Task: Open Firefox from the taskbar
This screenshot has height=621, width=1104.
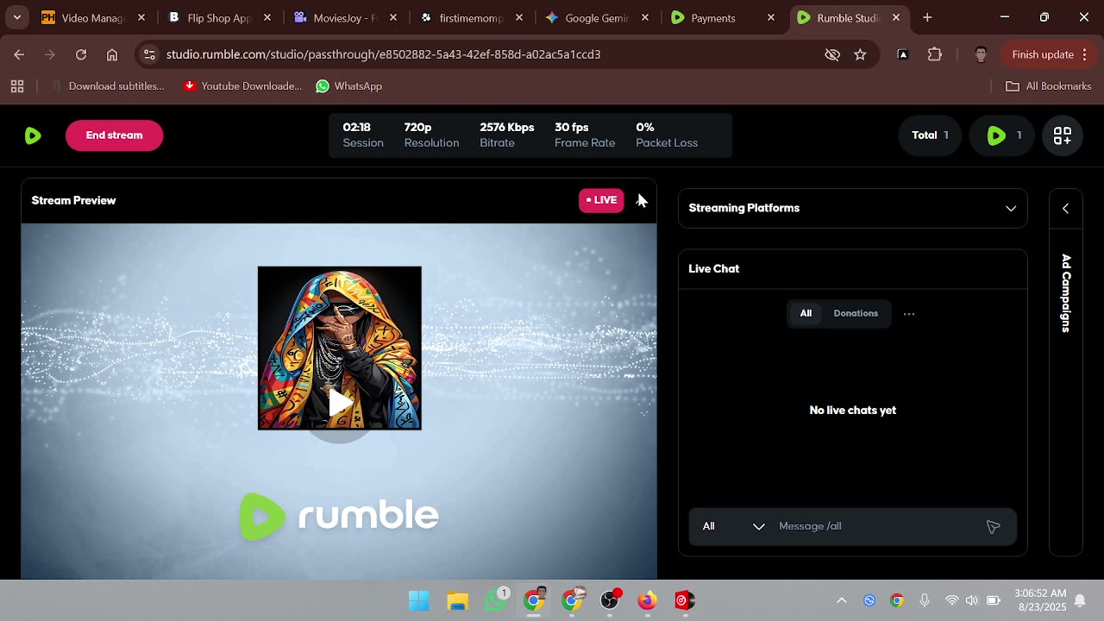Action: pos(647,600)
